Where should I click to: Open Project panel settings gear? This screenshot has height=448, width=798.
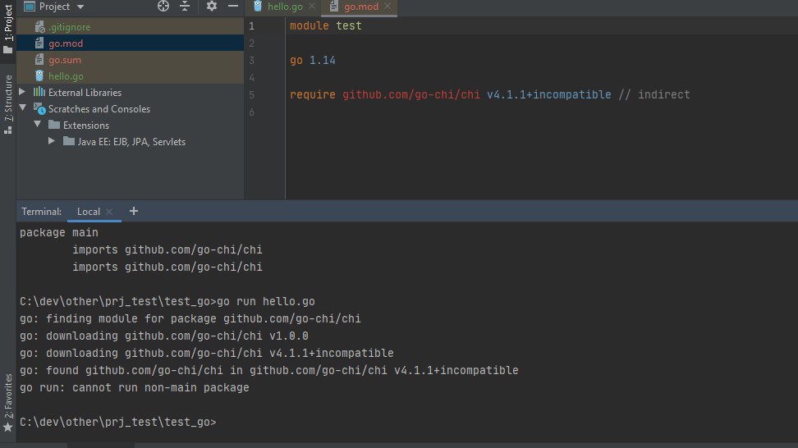[x=212, y=6]
